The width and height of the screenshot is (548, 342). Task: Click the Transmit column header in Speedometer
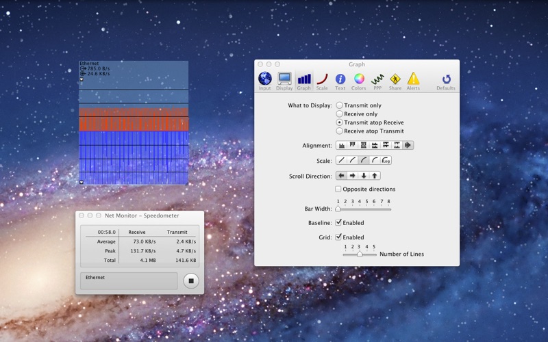pos(177,232)
